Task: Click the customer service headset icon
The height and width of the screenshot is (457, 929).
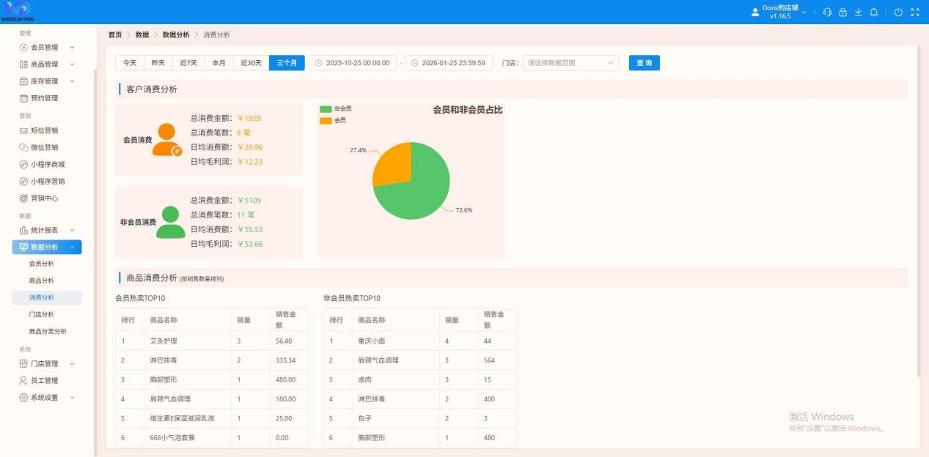Action: point(827,12)
